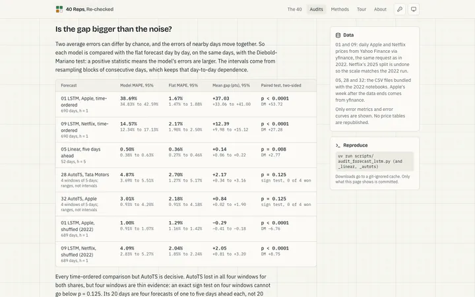The height and width of the screenshot is (297, 475).
Task: Click the 2.70% flat MAPE value
Action: 175,175
